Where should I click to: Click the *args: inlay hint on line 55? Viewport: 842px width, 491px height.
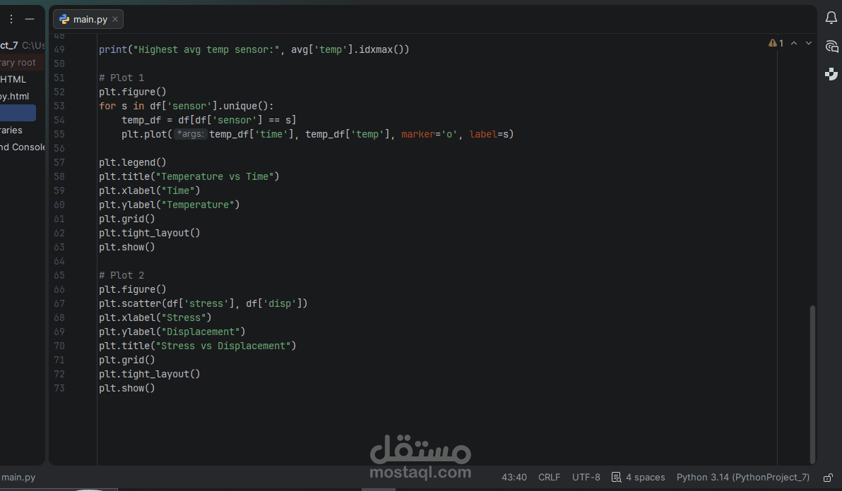tap(190, 134)
